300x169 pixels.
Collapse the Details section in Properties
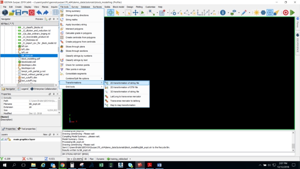pyautogui.click(x=2, y=98)
